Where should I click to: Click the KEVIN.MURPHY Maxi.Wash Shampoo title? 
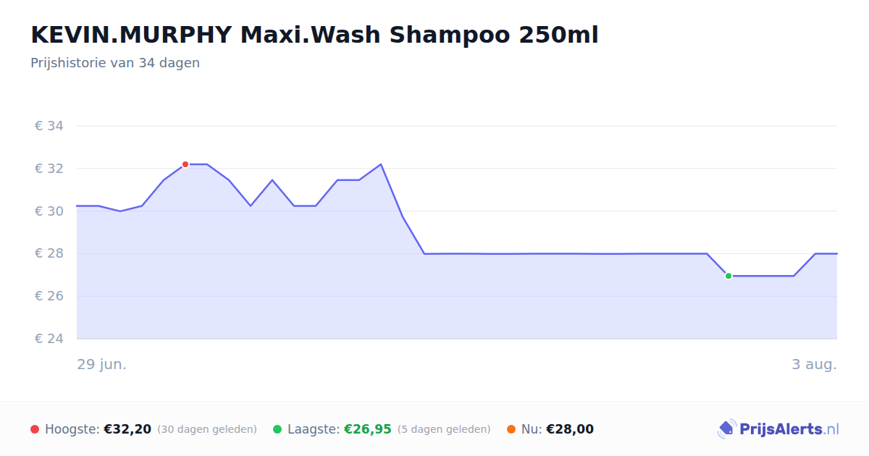[314, 35]
